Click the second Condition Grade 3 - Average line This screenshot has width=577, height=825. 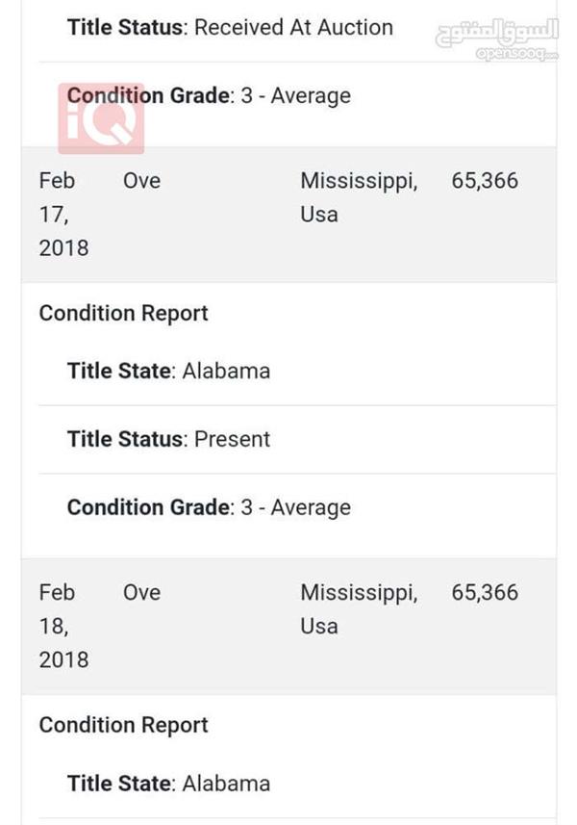point(209,507)
